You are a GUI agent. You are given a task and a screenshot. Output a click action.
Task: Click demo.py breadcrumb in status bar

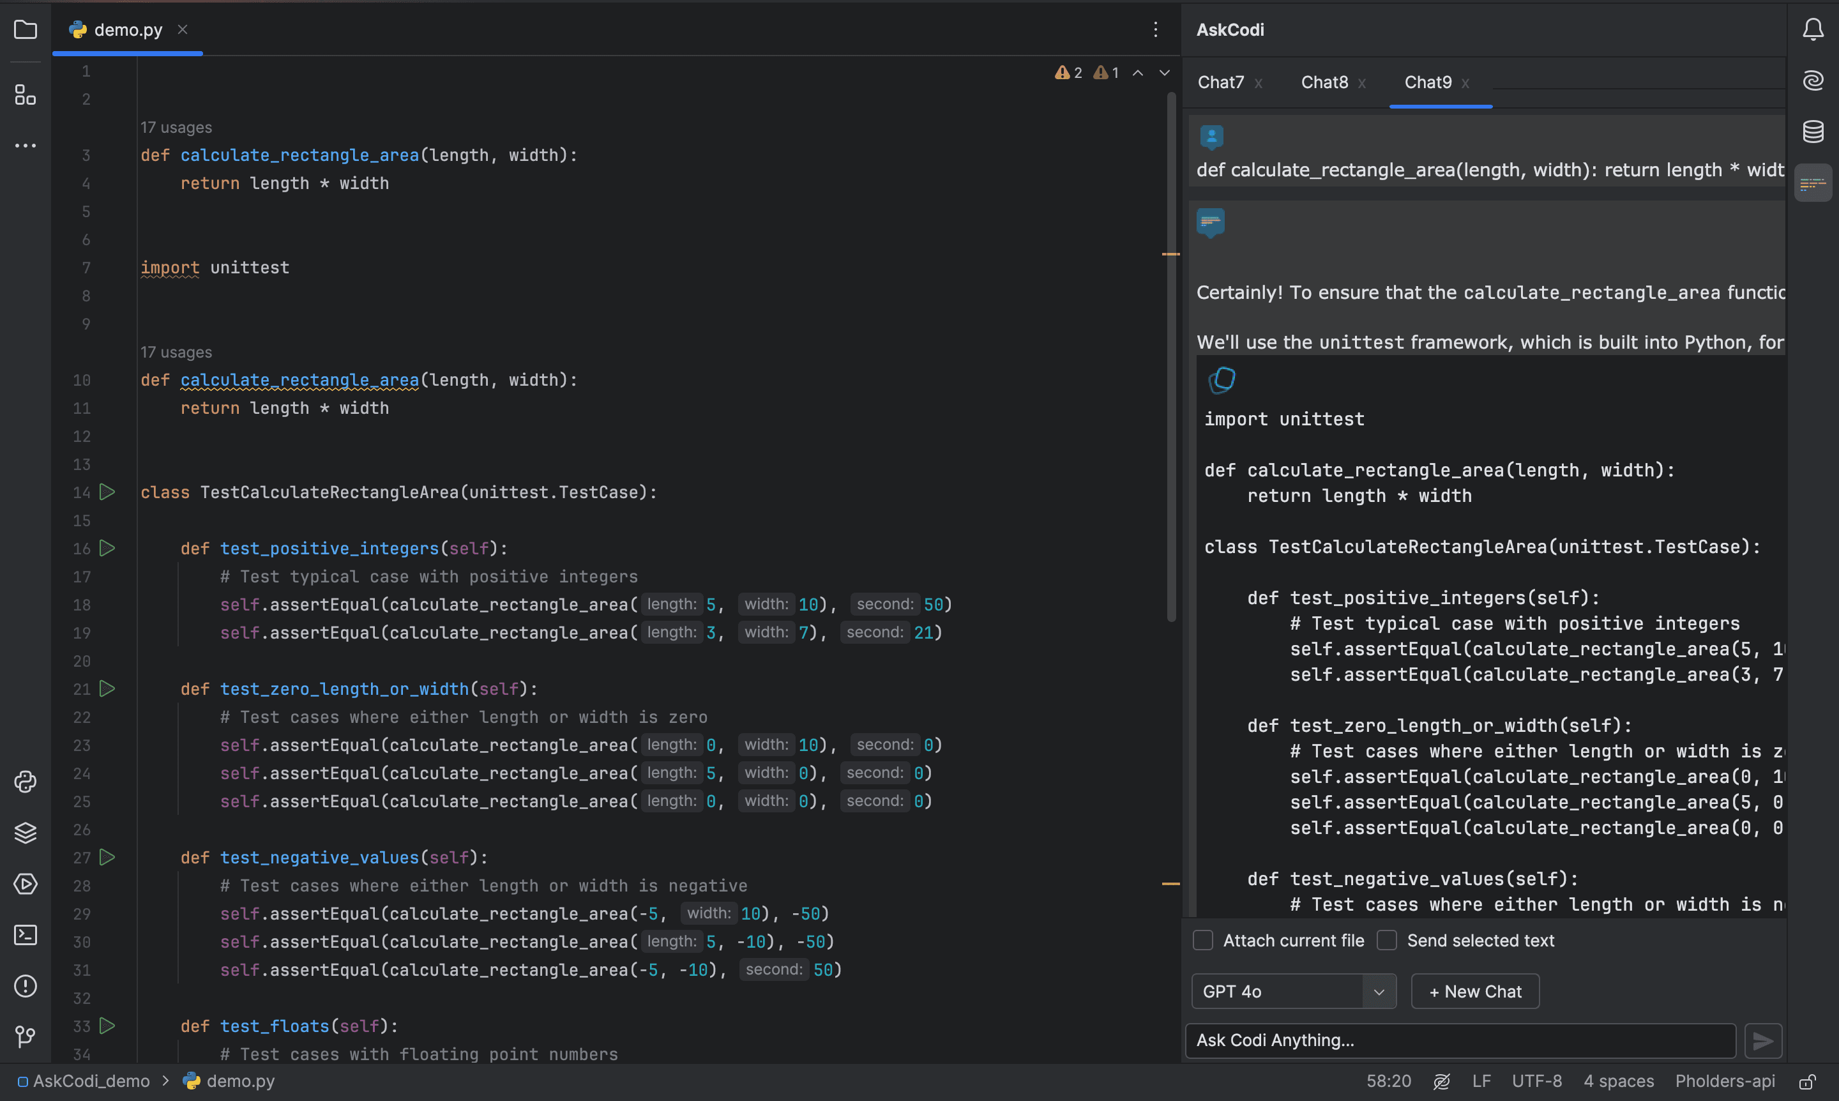(x=229, y=1082)
